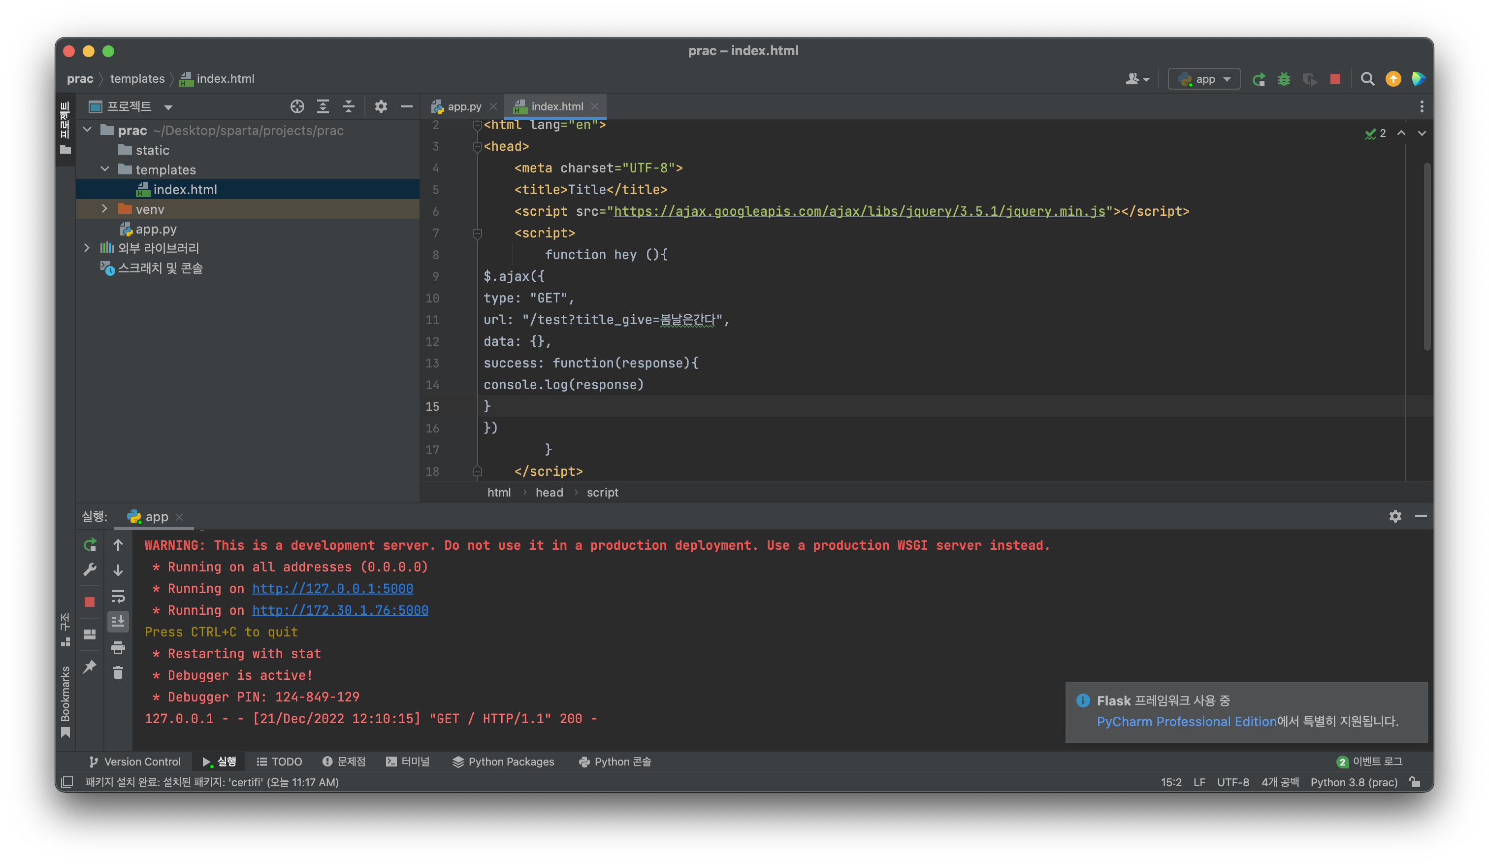This screenshot has width=1489, height=865.
Task: Rerun app in the Run panel
Action: [90, 544]
